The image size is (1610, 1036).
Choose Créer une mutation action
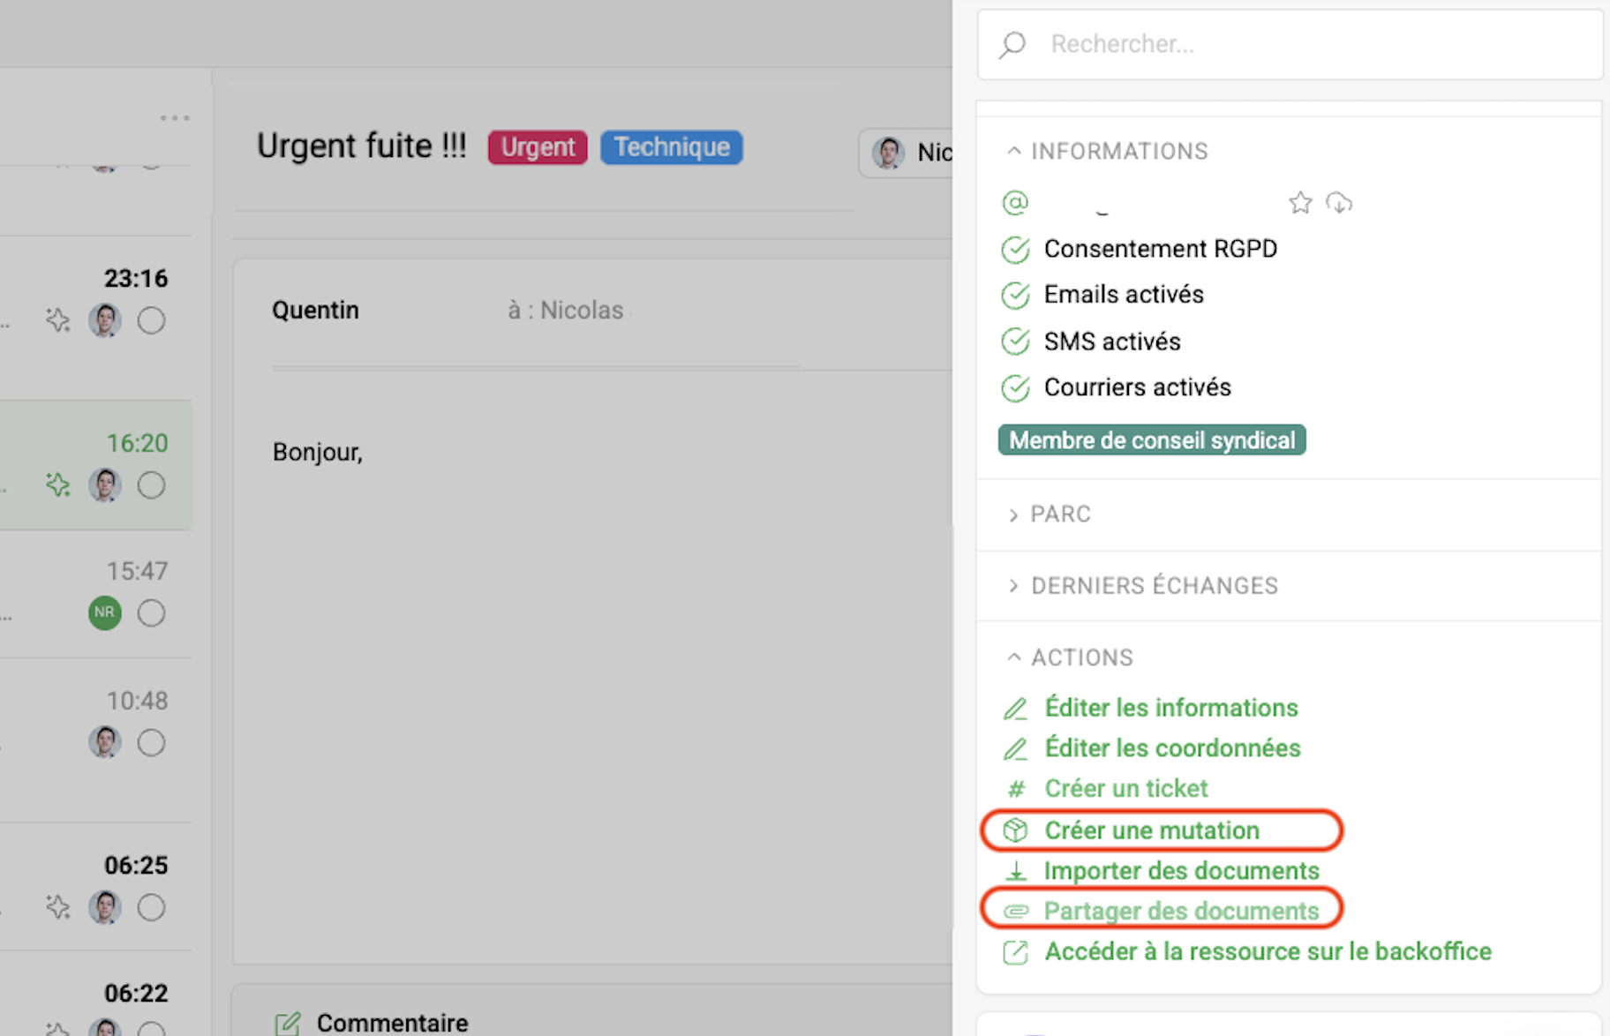[x=1152, y=830]
